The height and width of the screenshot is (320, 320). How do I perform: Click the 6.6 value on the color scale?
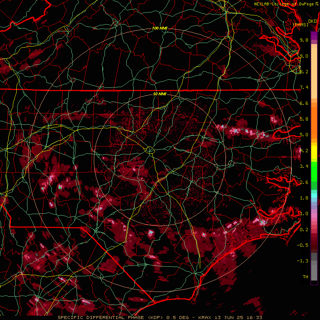(304, 103)
